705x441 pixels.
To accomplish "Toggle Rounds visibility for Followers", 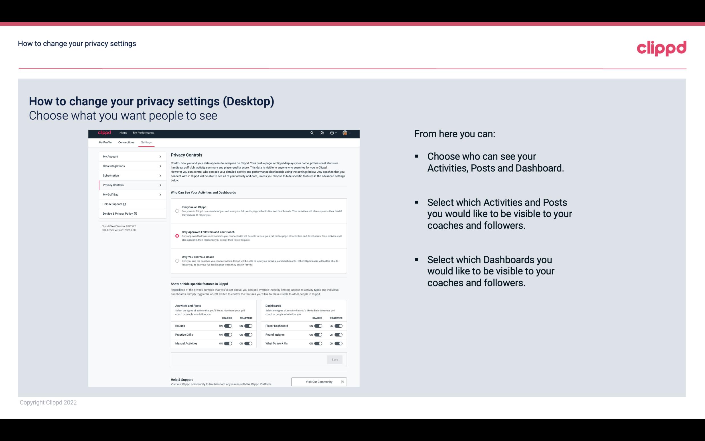I will [x=248, y=326].
